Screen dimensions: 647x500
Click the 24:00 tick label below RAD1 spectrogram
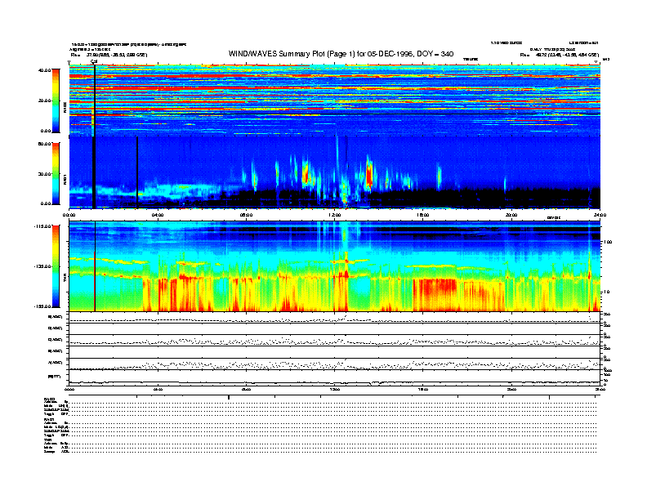pos(600,215)
